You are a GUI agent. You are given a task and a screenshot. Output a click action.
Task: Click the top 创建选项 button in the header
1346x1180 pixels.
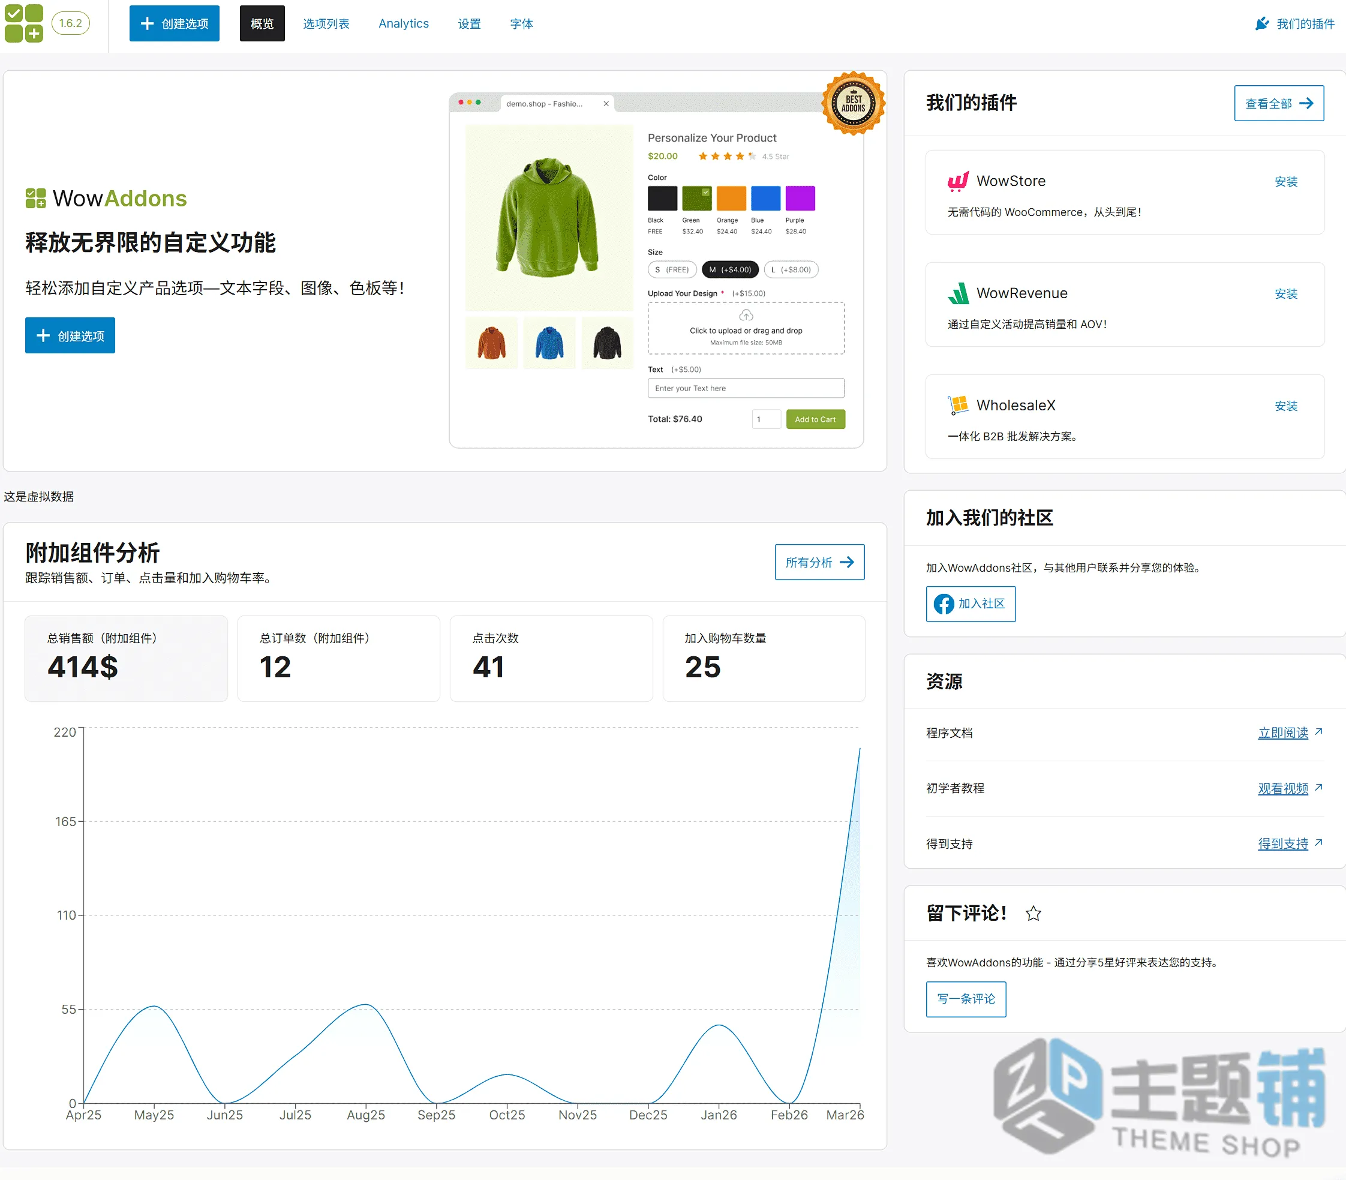174,24
